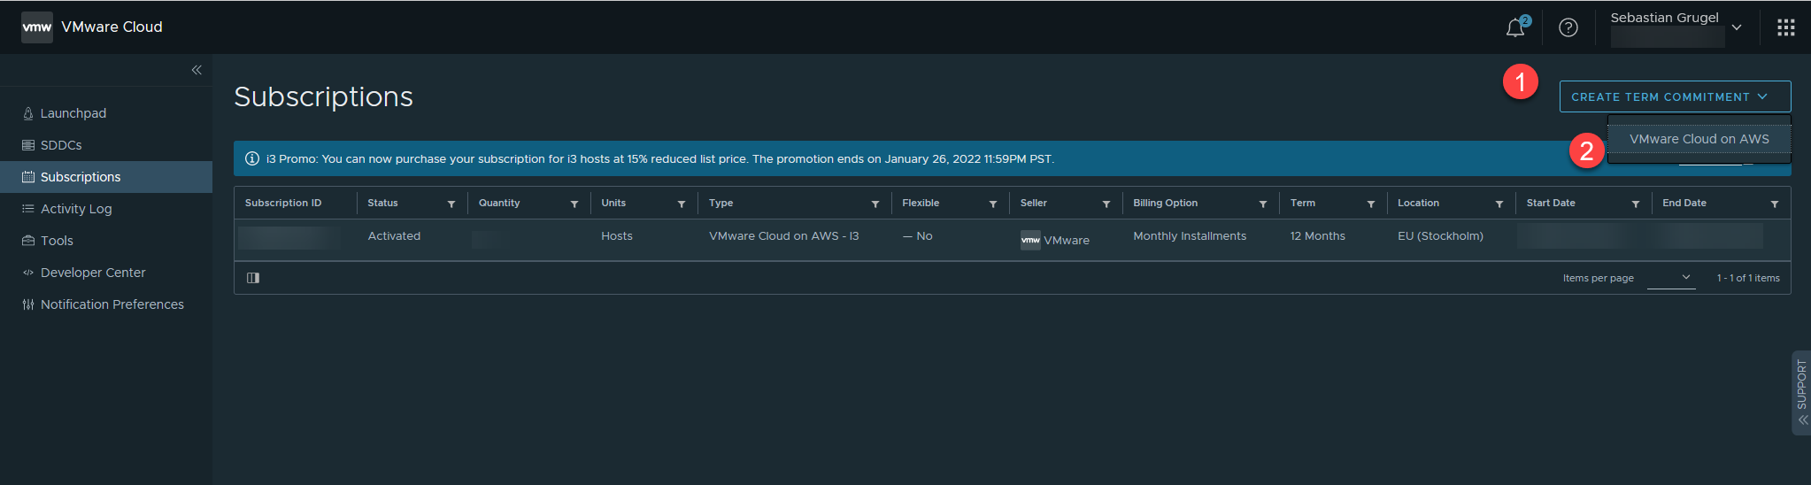Click the Status column filter icon
The image size is (1811, 485).
[451, 204]
